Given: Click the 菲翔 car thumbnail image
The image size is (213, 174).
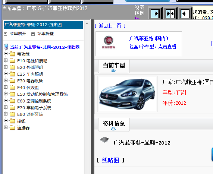Looking at the screenshot, I should pos(128,94).
